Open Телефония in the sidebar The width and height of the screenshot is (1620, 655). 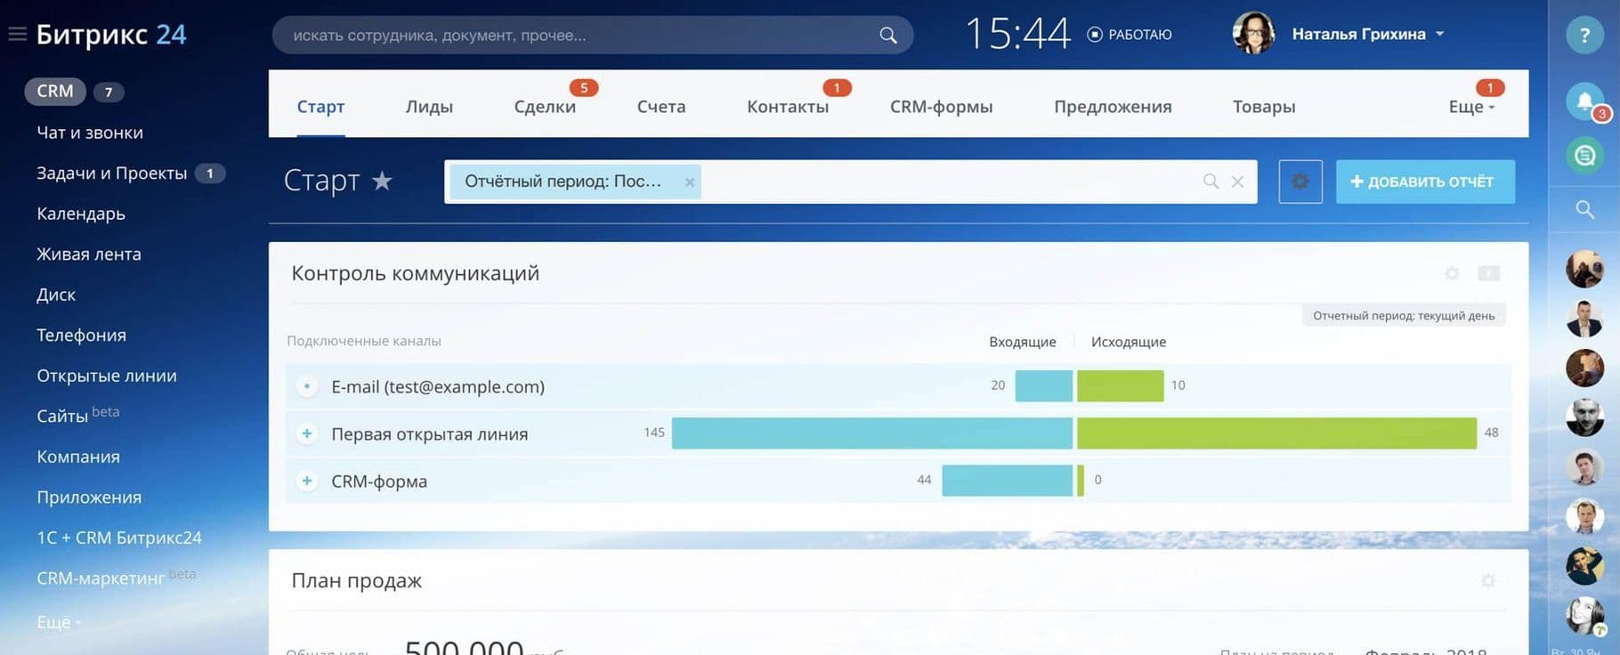point(82,336)
